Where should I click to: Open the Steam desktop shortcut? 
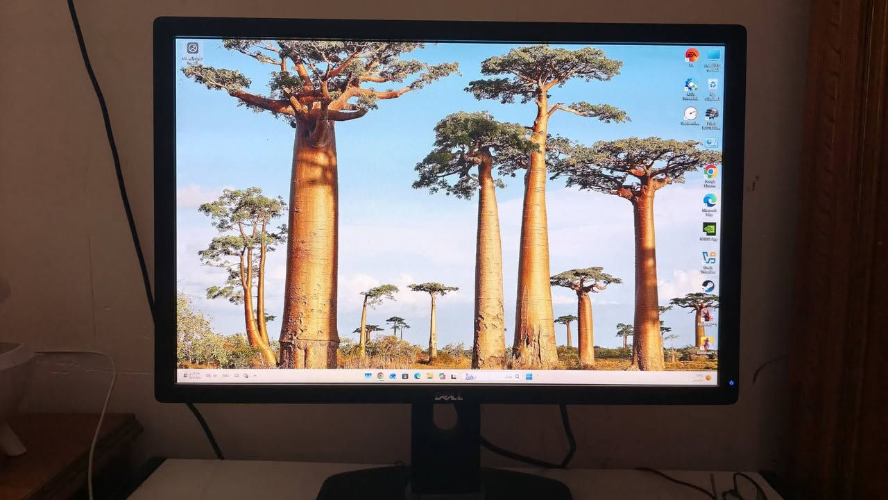[x=708, y=286]
